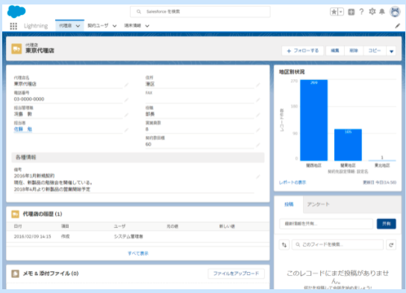Edit the 住所 field via pencil icon
406x293 pixels.
click(258, 84)
